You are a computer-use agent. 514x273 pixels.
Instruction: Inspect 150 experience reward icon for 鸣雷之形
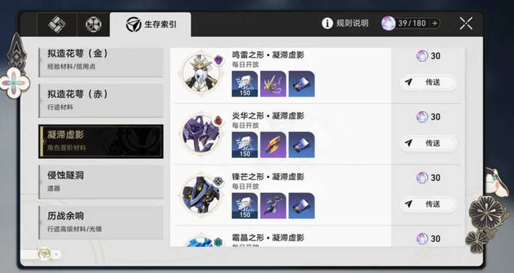click(x=245, y=84)
